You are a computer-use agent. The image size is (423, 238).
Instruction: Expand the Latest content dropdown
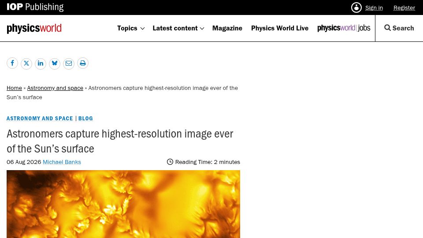pos(178,28)
